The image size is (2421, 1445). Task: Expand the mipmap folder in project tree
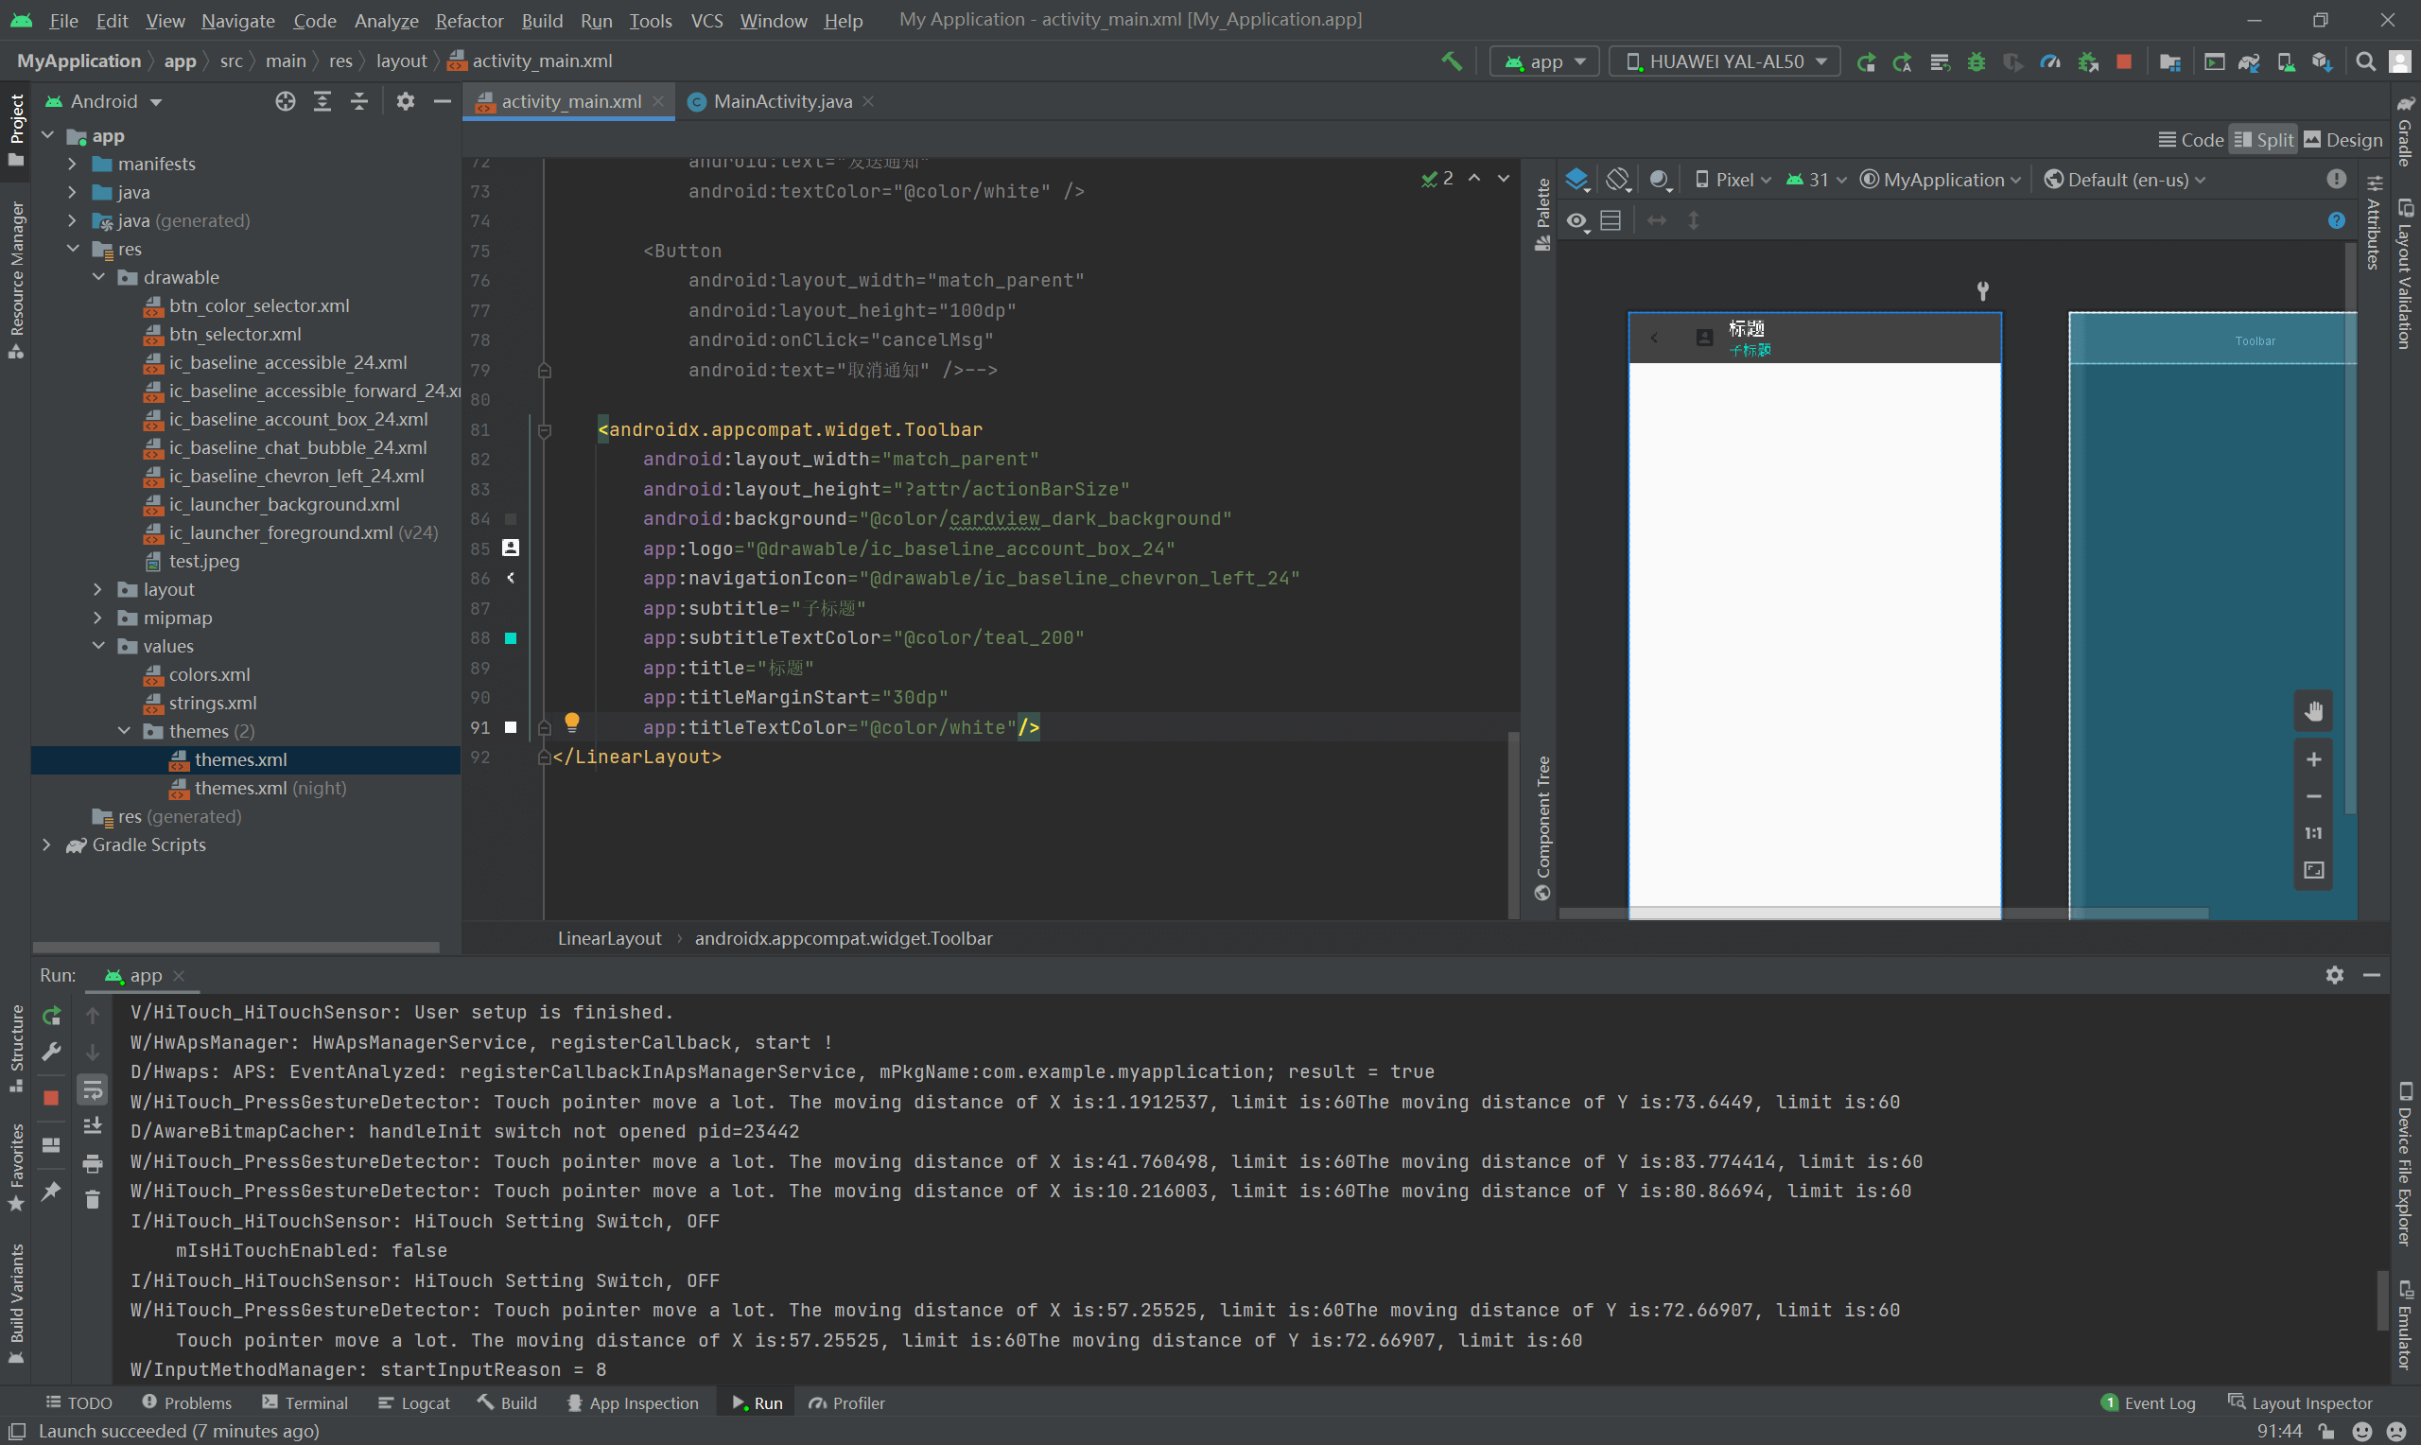(x=97, y=618)
